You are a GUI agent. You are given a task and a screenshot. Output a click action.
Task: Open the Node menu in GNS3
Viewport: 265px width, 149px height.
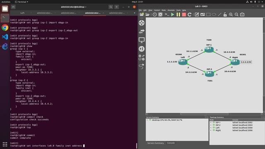164,10
